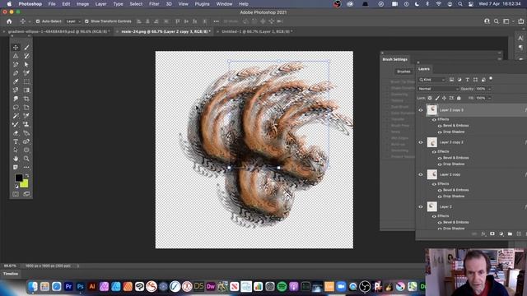Click the add layer style fx icon
527x296 pixels.
coord(483,234)
